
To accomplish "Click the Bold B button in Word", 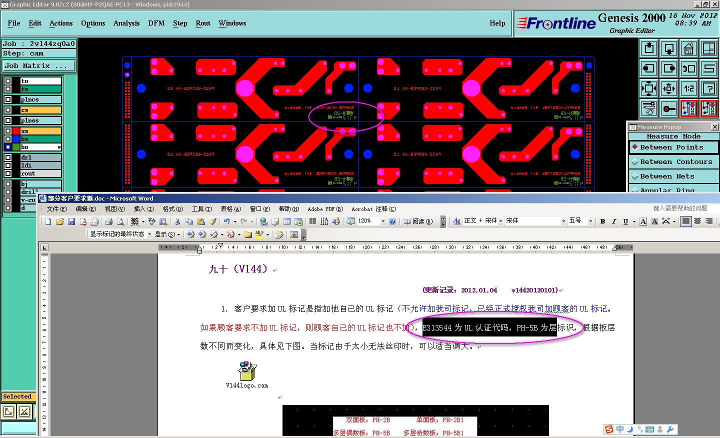I will click(602, 221).
